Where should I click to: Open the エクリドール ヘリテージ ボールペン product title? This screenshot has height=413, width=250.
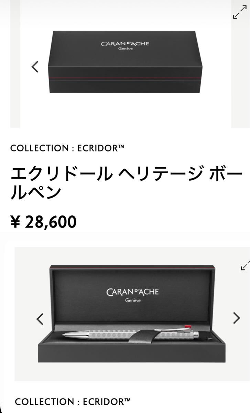[x=126, y=182]
